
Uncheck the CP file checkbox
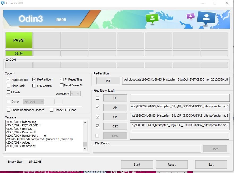point(97,117)
